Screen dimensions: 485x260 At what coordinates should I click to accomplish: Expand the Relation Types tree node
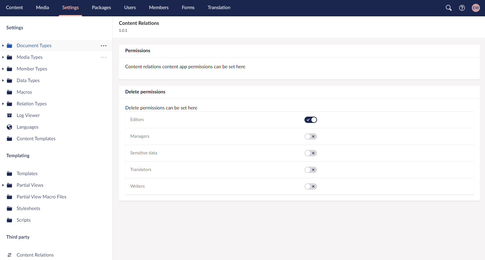pyautogui.click(x=3, y=104)
